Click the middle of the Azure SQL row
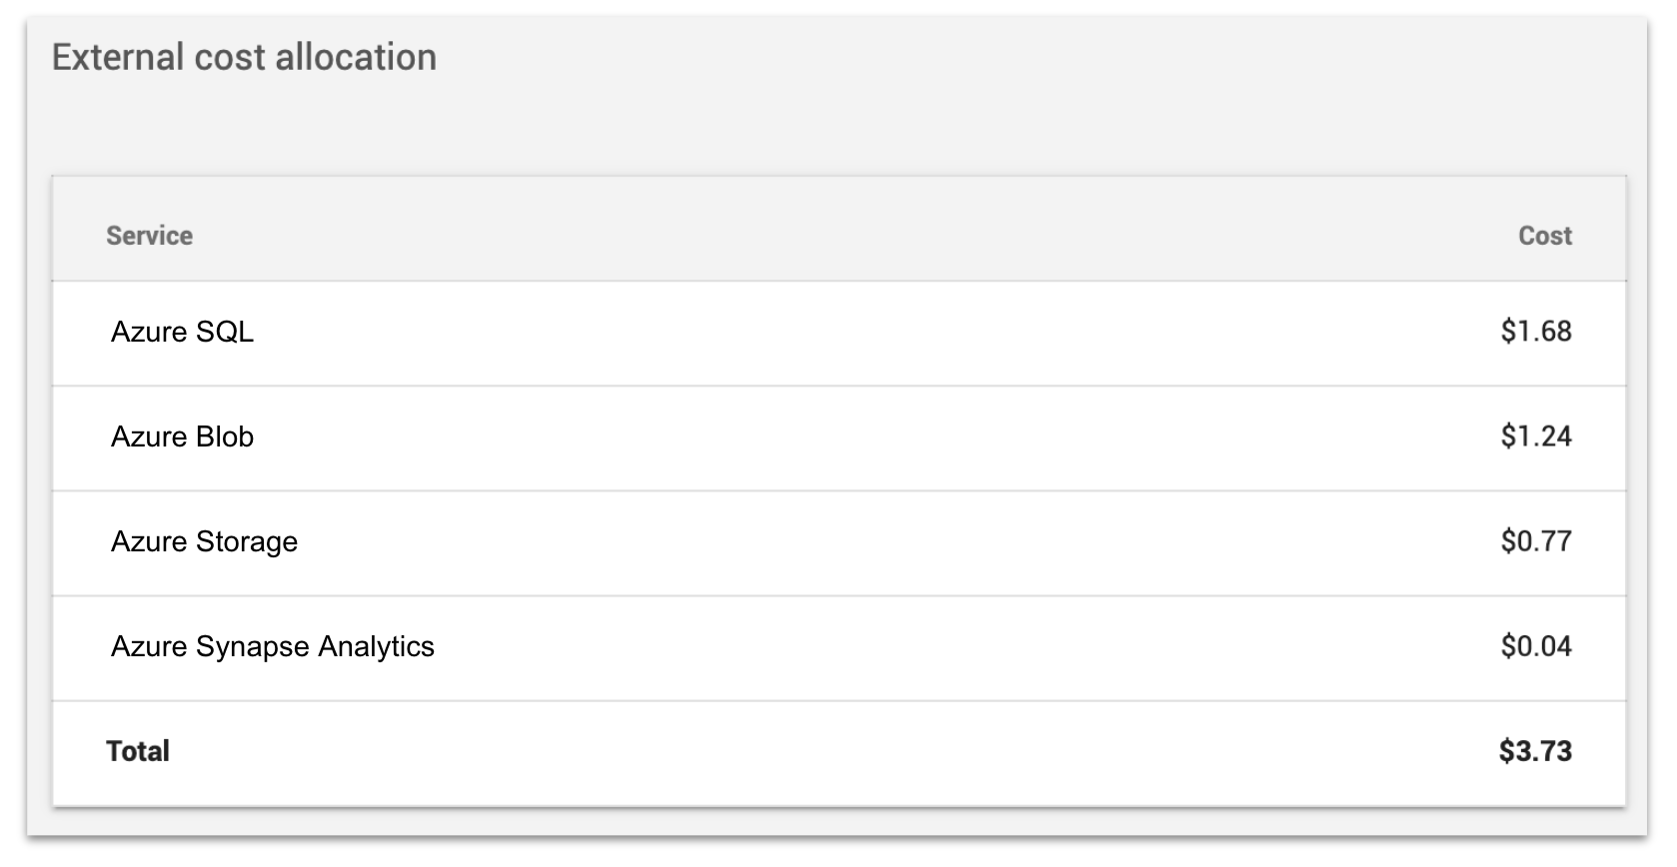The height and width of the screenshot is (867, 1677). click(x=839, y=334)
